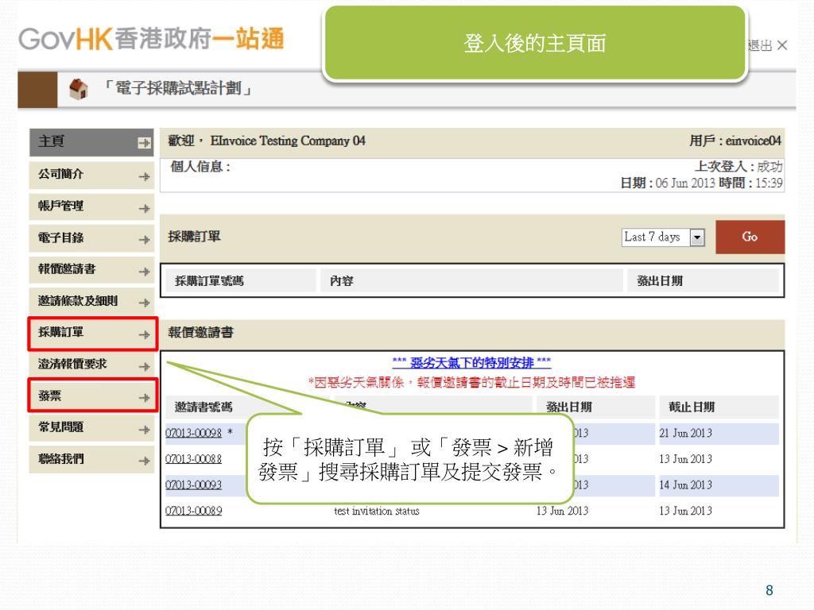This screenshot has height=610, width=814.
Task: Click arrow icon beside 帳戶管理
Action: point(145,209)
